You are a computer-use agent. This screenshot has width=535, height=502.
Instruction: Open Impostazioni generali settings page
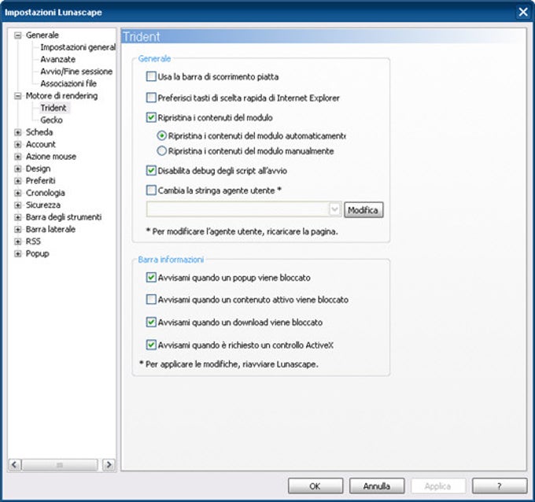point(78,47)
